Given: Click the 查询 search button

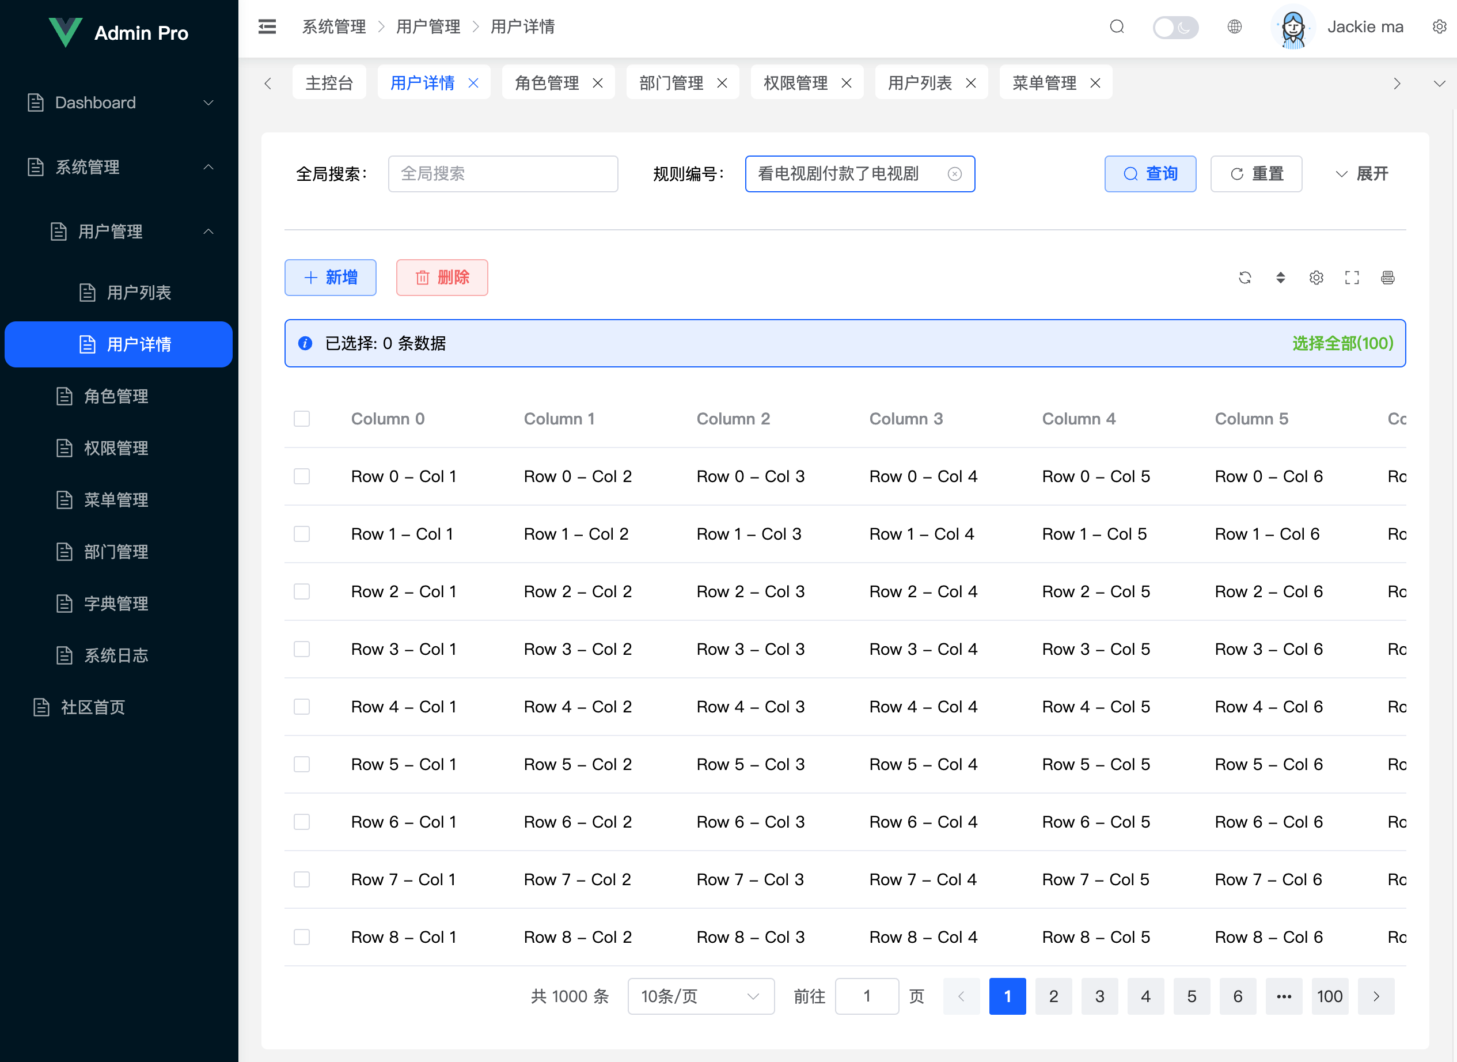Looking at the screenshot, I should 1150,173.
